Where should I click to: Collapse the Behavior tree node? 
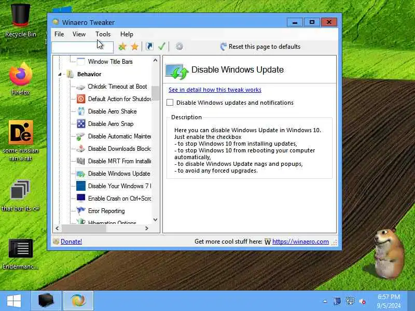pyautogui.click(x=60, y=74)
